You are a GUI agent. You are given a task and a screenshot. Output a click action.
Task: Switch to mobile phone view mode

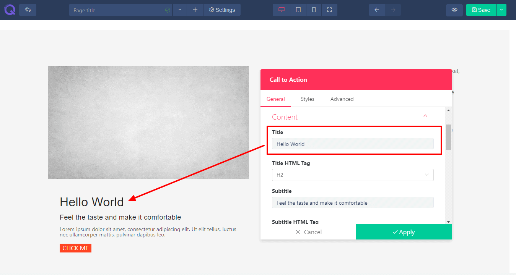[x=314, y=10]
